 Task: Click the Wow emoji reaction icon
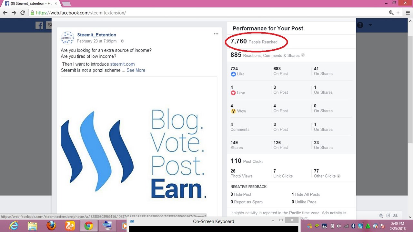coord(233,111)
